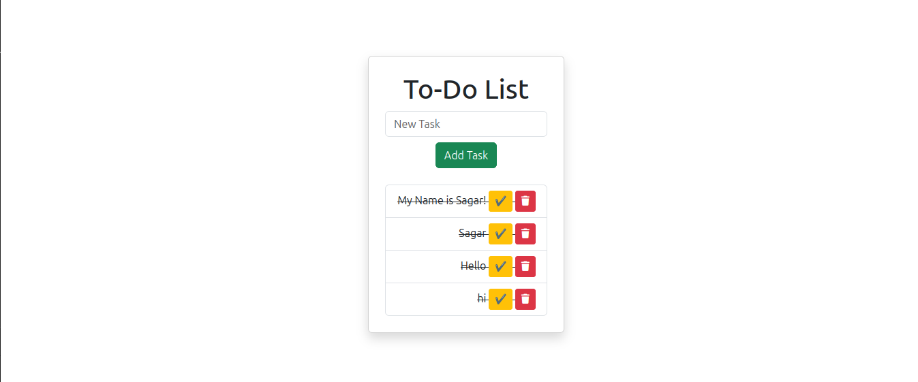Click blank space left of "hi" in its row
This screenshot has height=382, width=918.
(x=429, y=299)
